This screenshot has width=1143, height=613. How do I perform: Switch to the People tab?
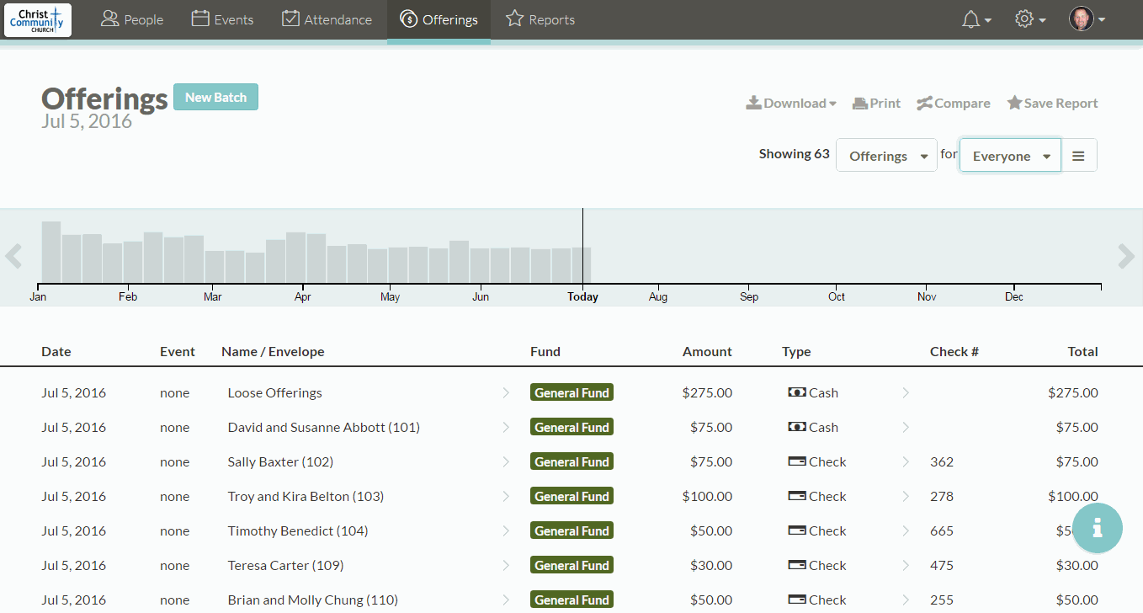pyautogui.click(x=132, y=19)
